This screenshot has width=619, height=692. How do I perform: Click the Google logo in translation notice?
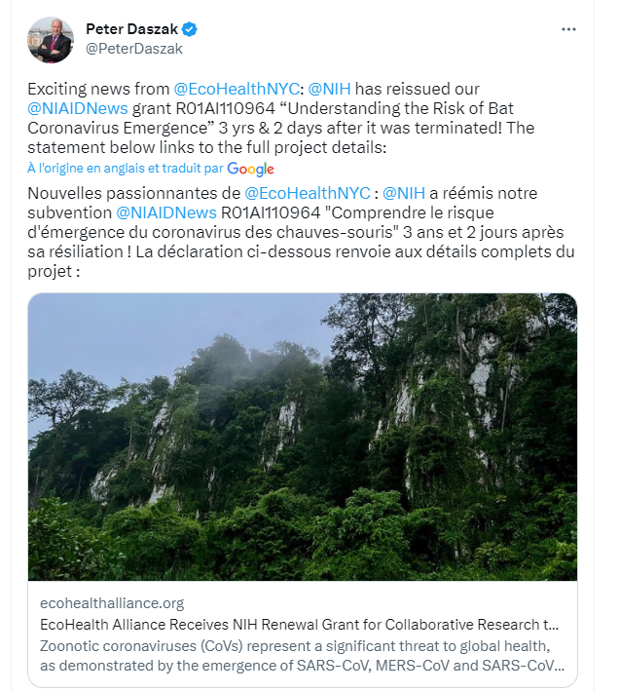[250, 169]
